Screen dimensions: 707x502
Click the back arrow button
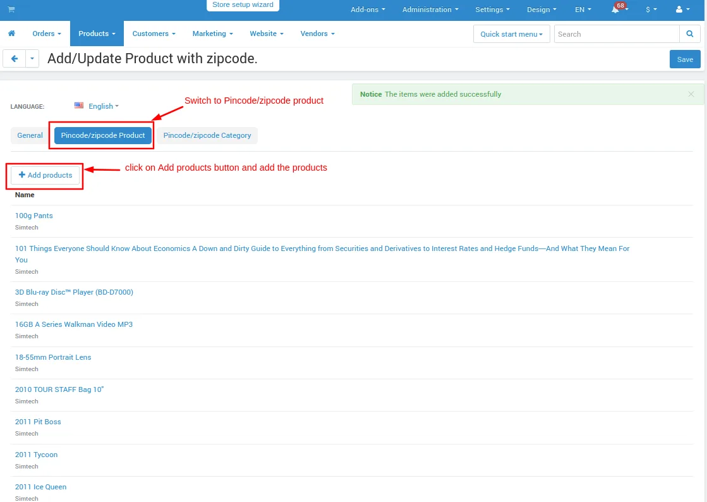coord(15,59)
